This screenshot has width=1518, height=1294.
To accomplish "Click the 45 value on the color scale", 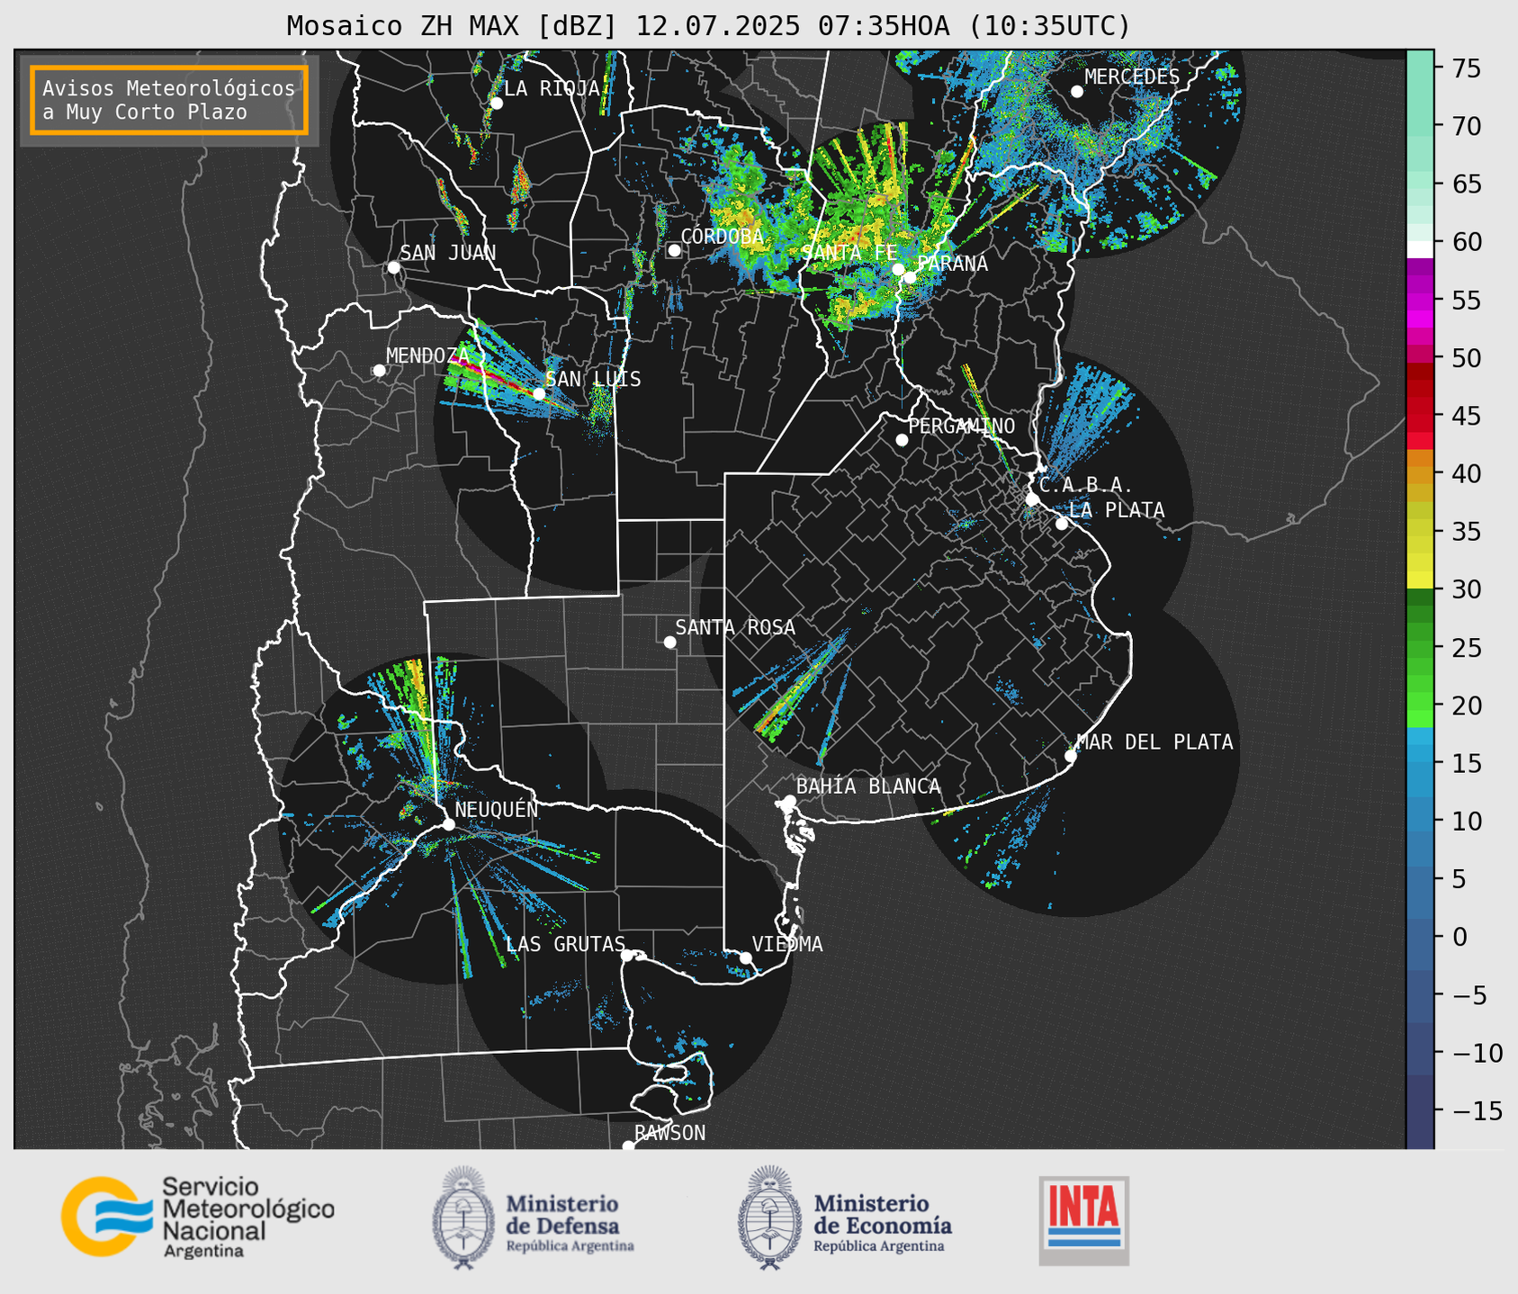I will [x=1465, y=416].
